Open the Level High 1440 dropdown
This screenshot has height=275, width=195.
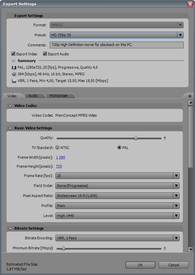click(x=117, y=216)
